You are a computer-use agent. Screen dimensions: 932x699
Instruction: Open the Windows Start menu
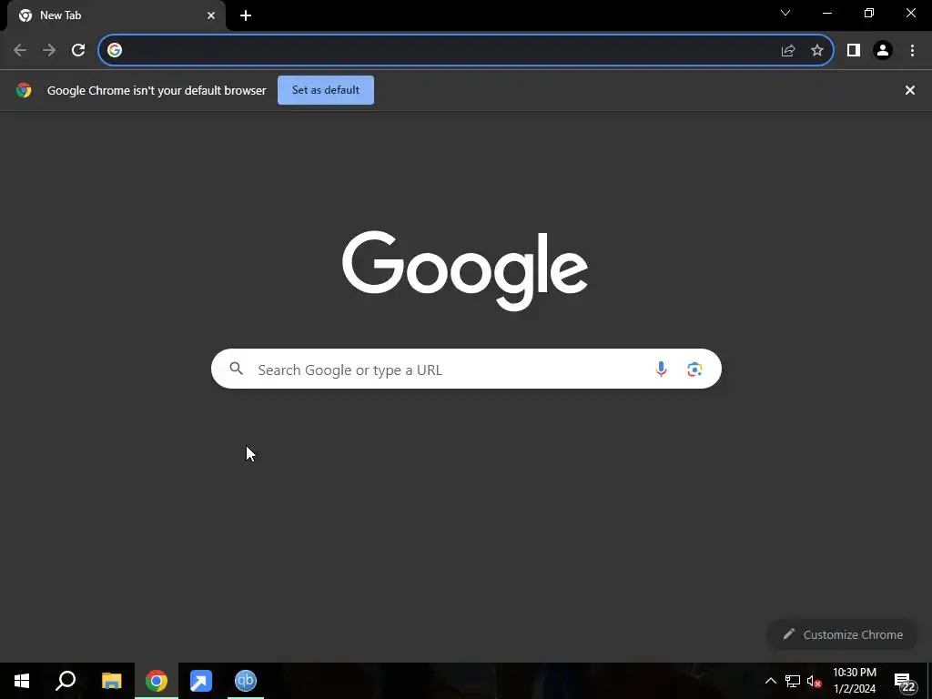22,681
